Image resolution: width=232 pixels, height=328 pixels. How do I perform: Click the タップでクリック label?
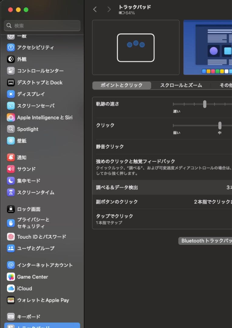click(114, 216)
